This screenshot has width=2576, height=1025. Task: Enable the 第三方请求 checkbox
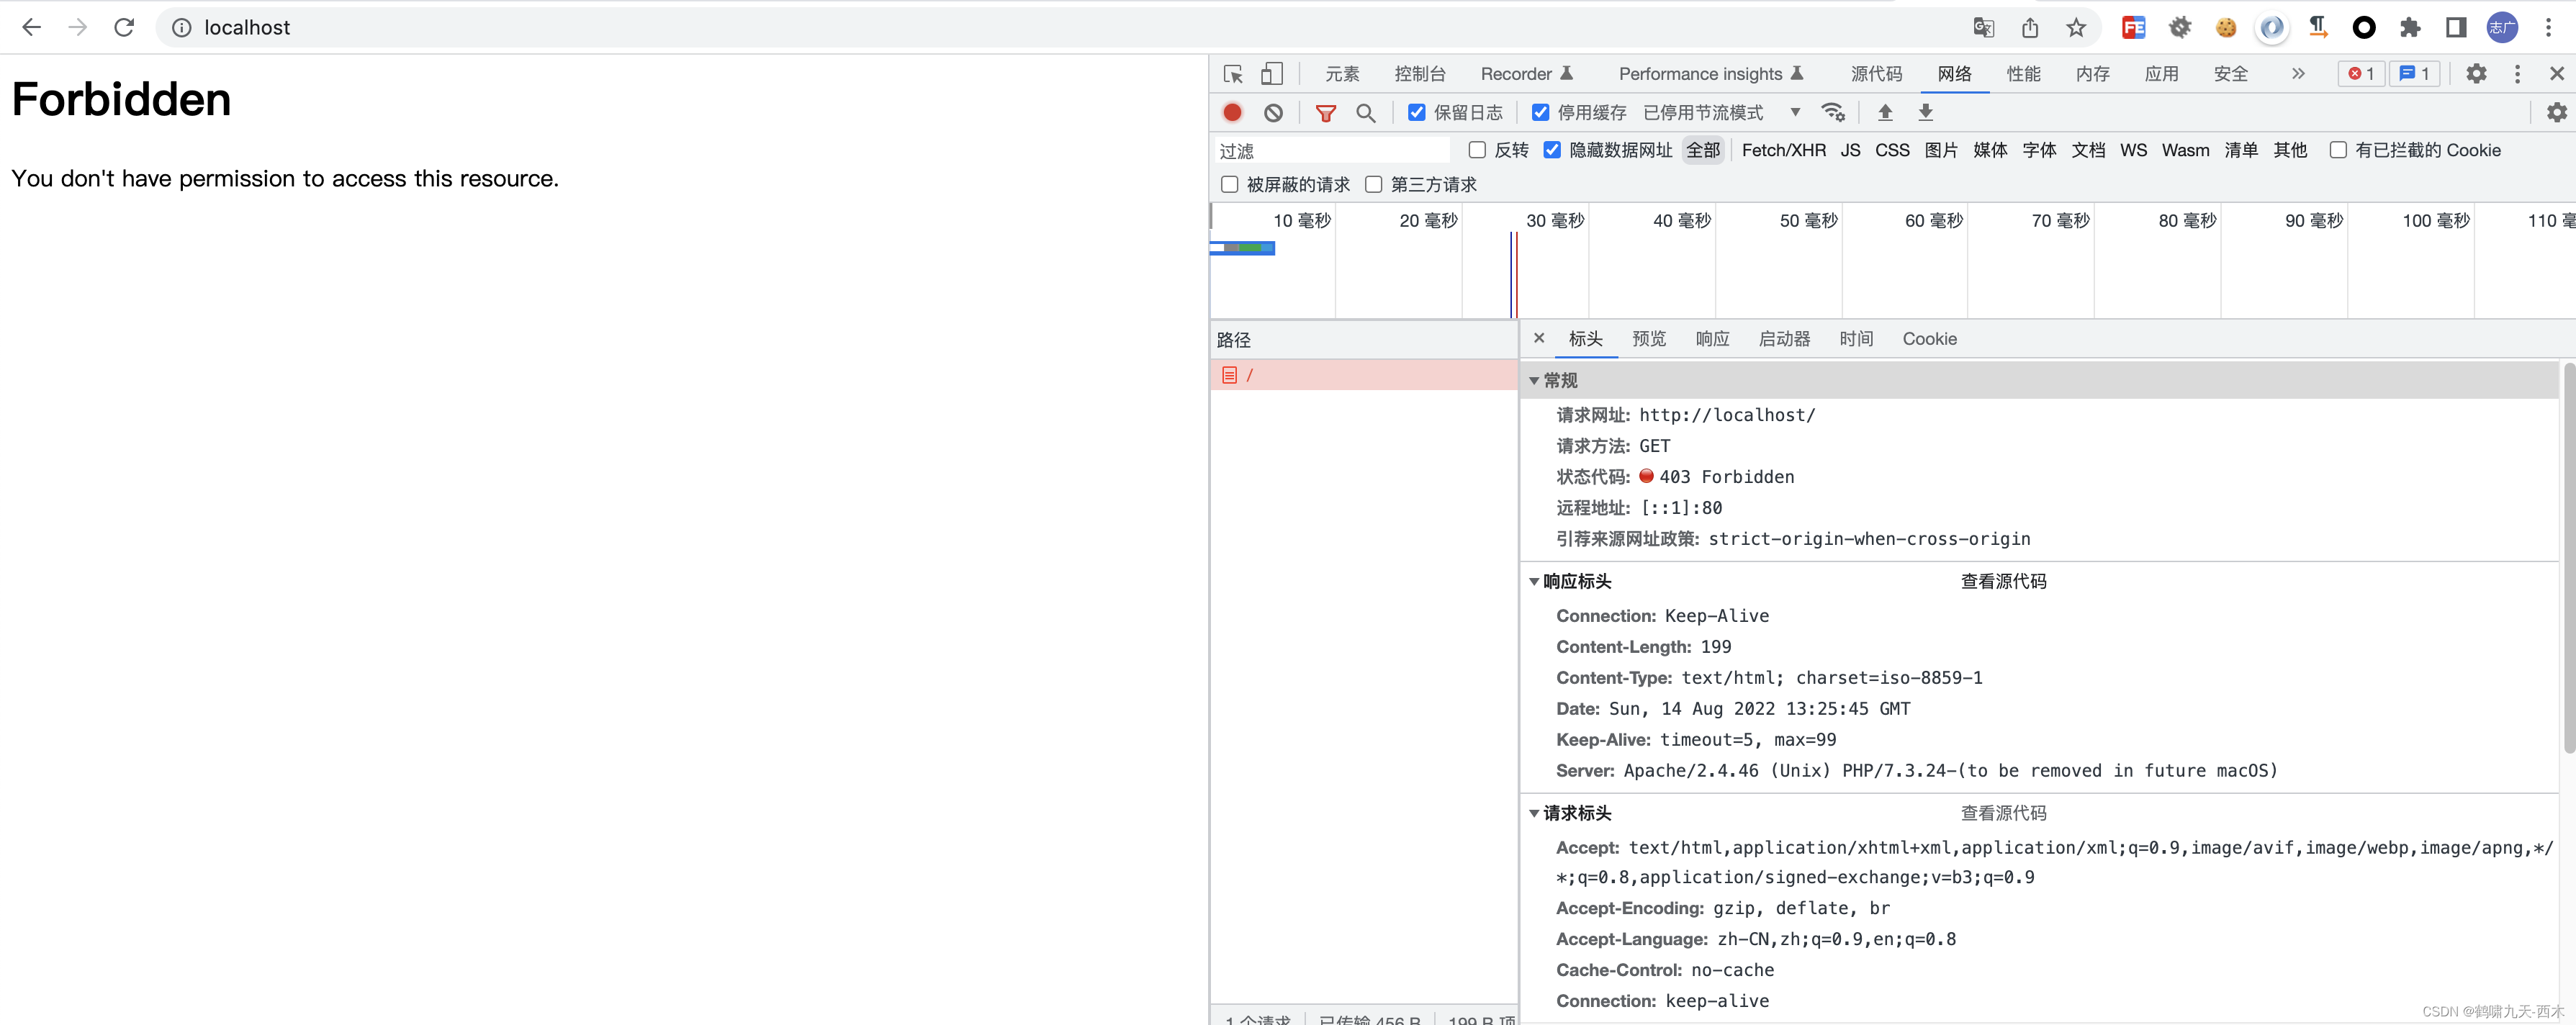coord(1374,184)
